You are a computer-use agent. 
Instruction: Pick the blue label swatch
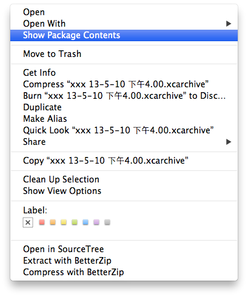(85, 222)
